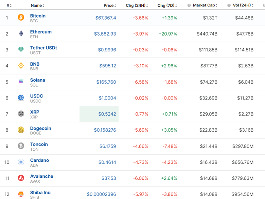Screen dimensions: 265x199
Task: Open the Shiba Inu page link
Action: point(40,193)
